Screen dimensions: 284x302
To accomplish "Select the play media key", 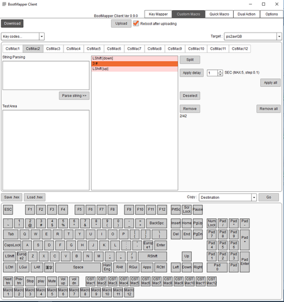I will tap(41, 281).
